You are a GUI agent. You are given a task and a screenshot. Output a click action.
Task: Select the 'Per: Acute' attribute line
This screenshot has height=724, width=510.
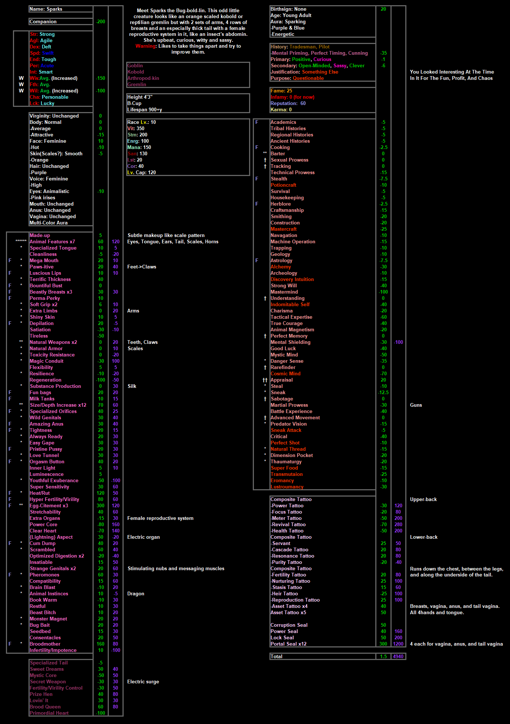click(x=42, y=65)
